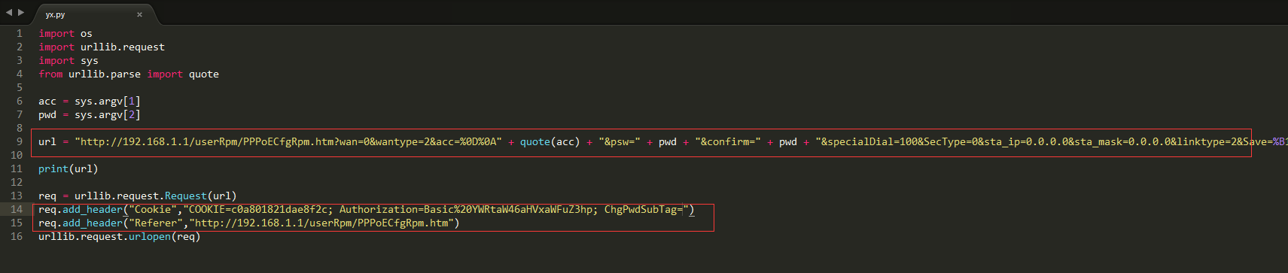Click 'pwd' variable on line 7

[47, 114]
